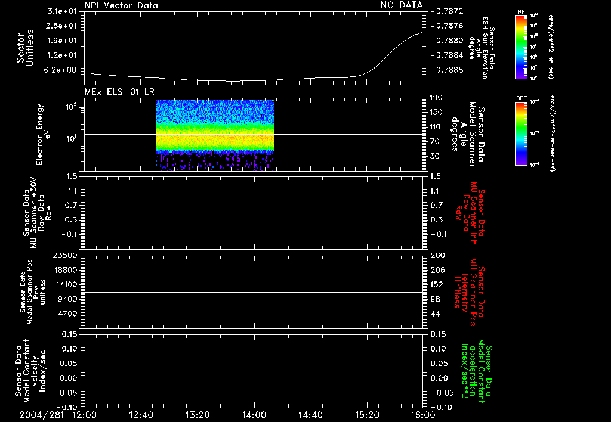Image resolution: width=611 pixels, height=422 pixels.
Task: Click the electron energy spectrogram data block
Action: tap(215, 135)
